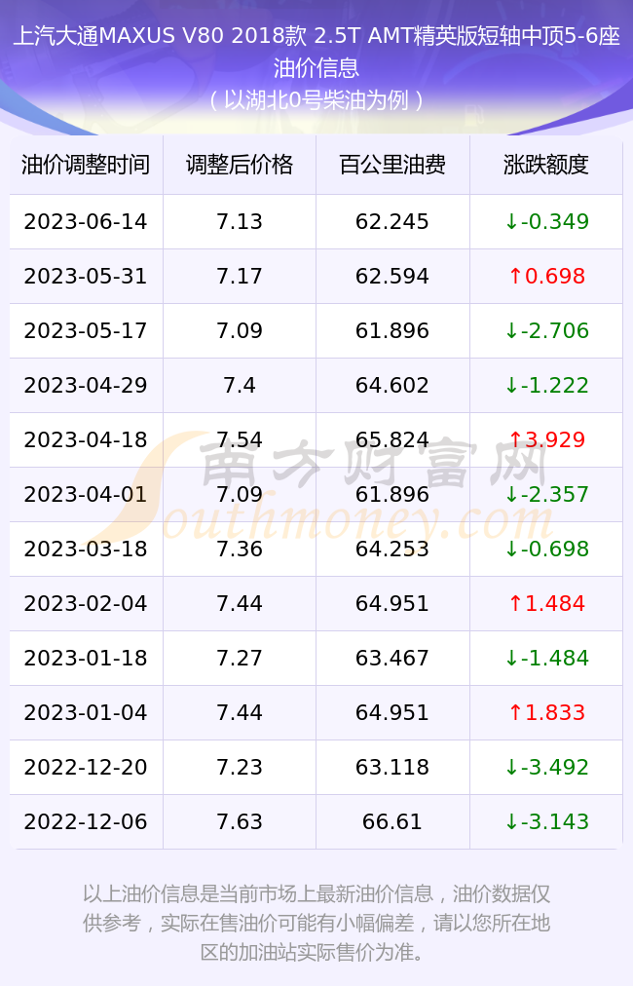Click the down arrow -2.357 change value

[x=546, y=494]
